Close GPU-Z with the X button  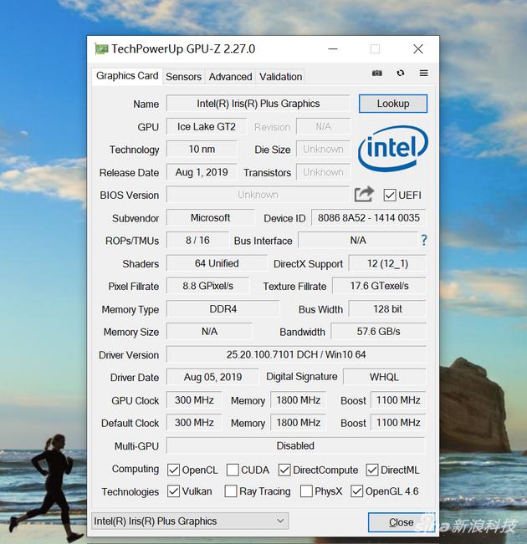click(x=418, y=49)
